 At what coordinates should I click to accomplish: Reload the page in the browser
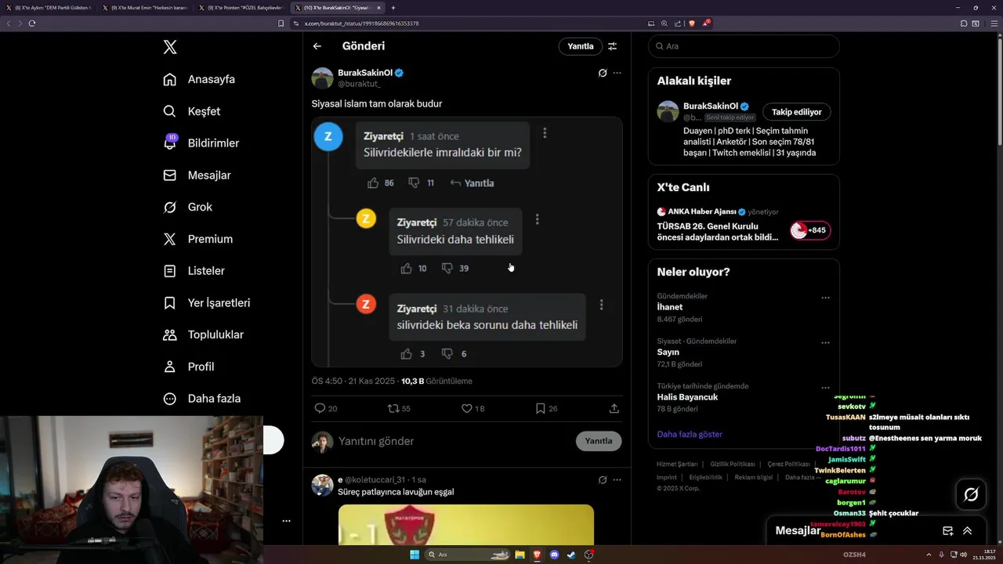[x=32, y=23]
